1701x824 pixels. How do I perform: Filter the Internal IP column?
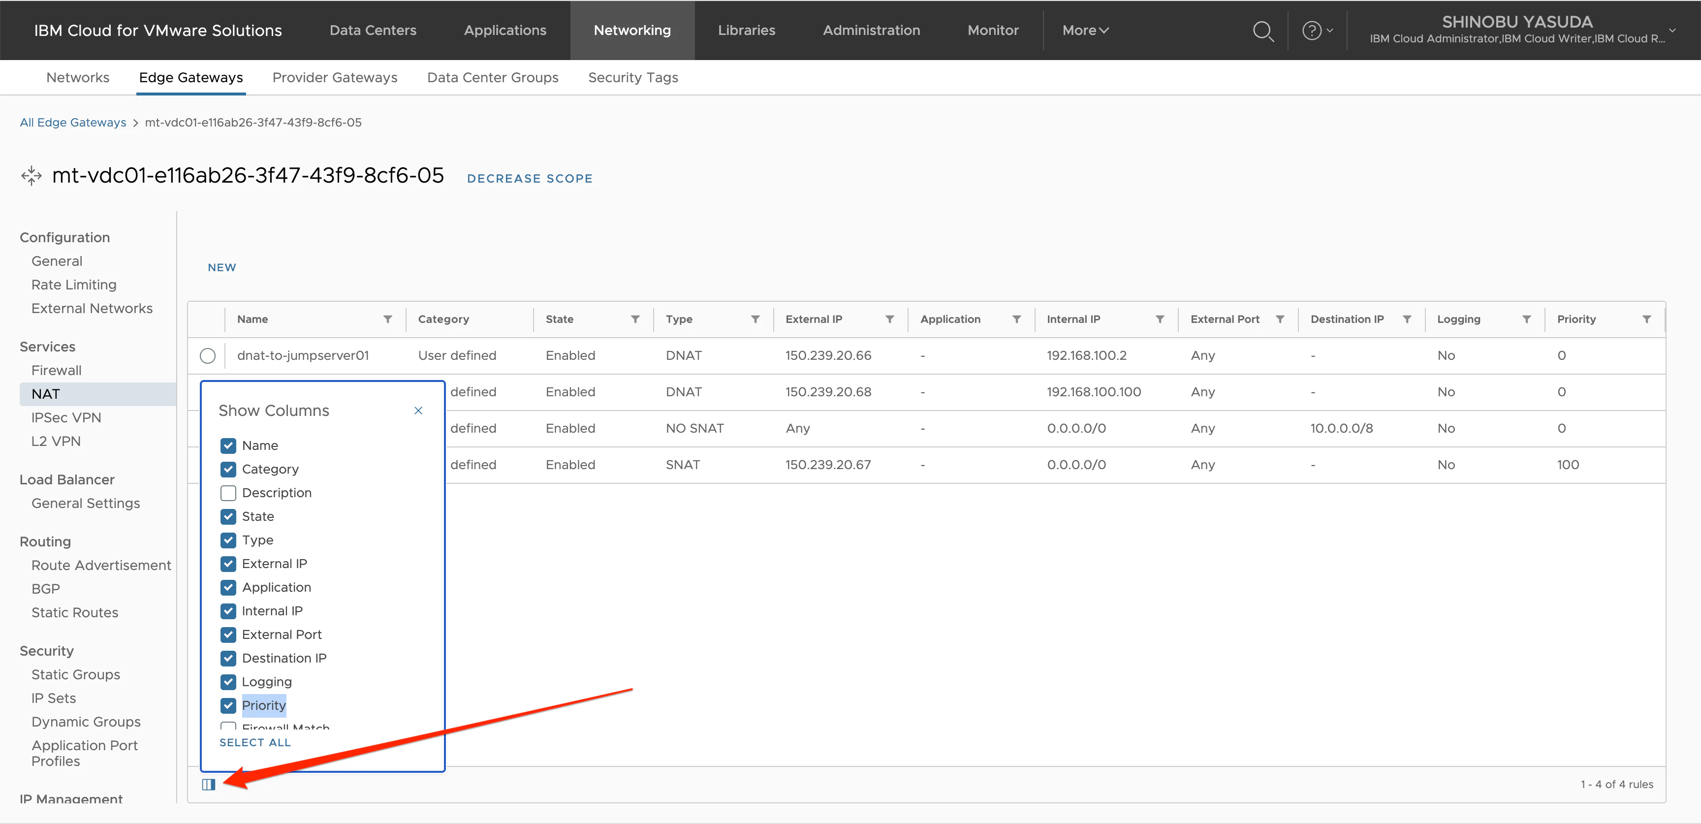point(1160,319)
